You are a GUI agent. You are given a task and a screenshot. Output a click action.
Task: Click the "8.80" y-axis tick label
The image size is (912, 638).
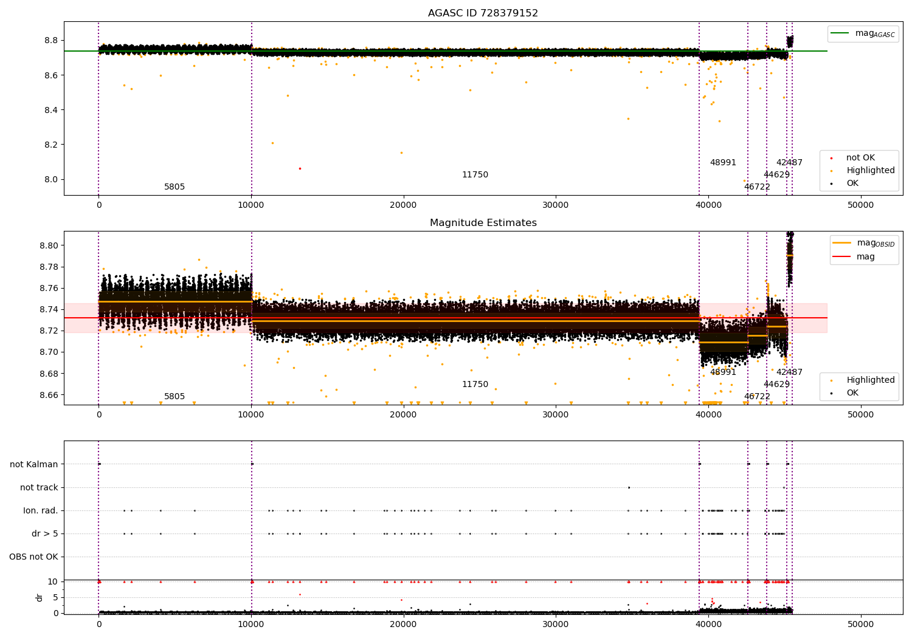click(x=48, y=245)
